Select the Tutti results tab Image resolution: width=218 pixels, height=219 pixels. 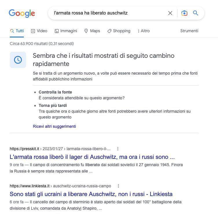click(x=17, y=31)
